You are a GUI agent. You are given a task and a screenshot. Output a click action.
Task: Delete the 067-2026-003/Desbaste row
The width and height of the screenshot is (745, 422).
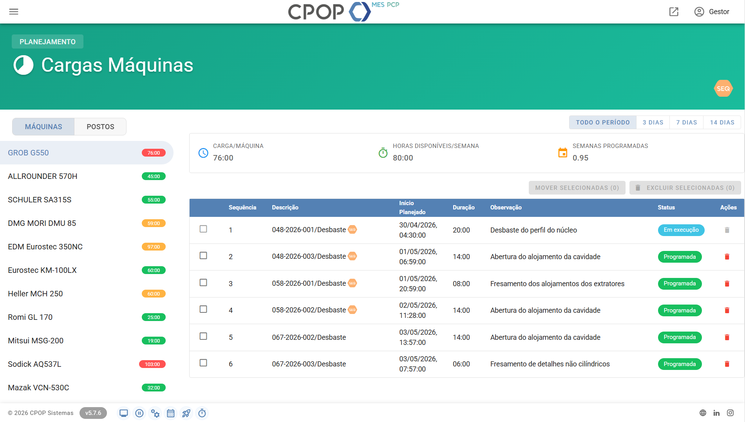[x=727, y=364]
